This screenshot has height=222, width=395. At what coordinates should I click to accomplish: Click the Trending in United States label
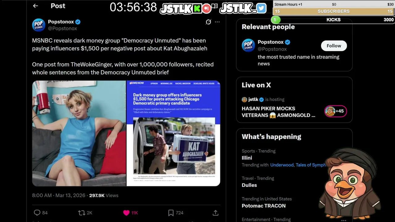click(267, 199)
